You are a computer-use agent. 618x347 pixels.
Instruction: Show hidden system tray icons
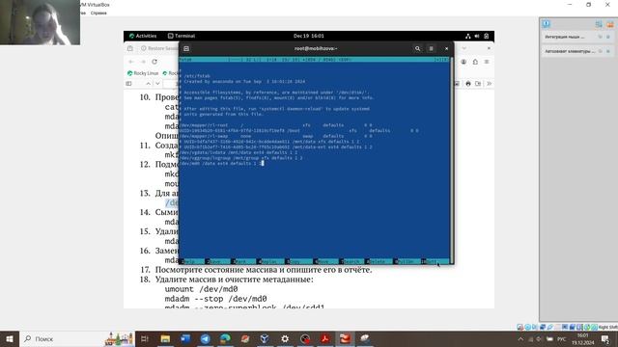[x=520, y=338]
